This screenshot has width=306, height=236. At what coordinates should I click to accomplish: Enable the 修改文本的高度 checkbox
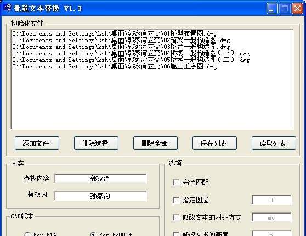point(176,234)
